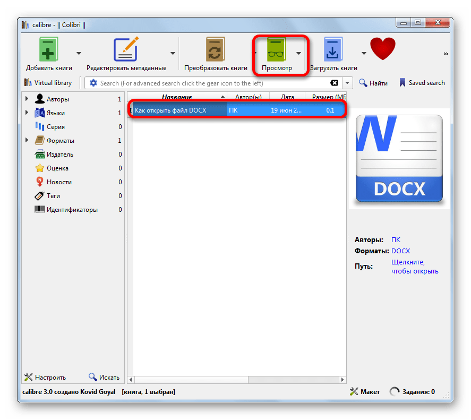The image size is (471, 420).
Task: Select the Новости pin icon
Action: coord(40,182)
